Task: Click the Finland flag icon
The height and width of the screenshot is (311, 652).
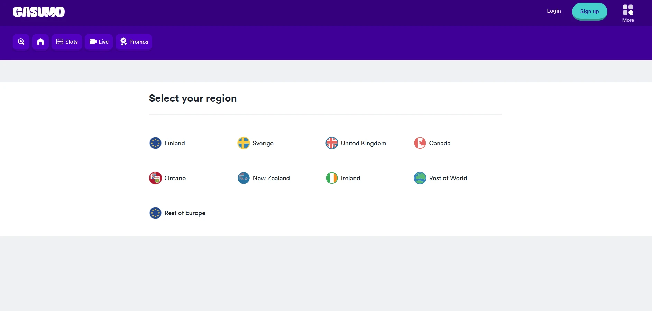Action: pyautogui.click(x=155, y=143)
